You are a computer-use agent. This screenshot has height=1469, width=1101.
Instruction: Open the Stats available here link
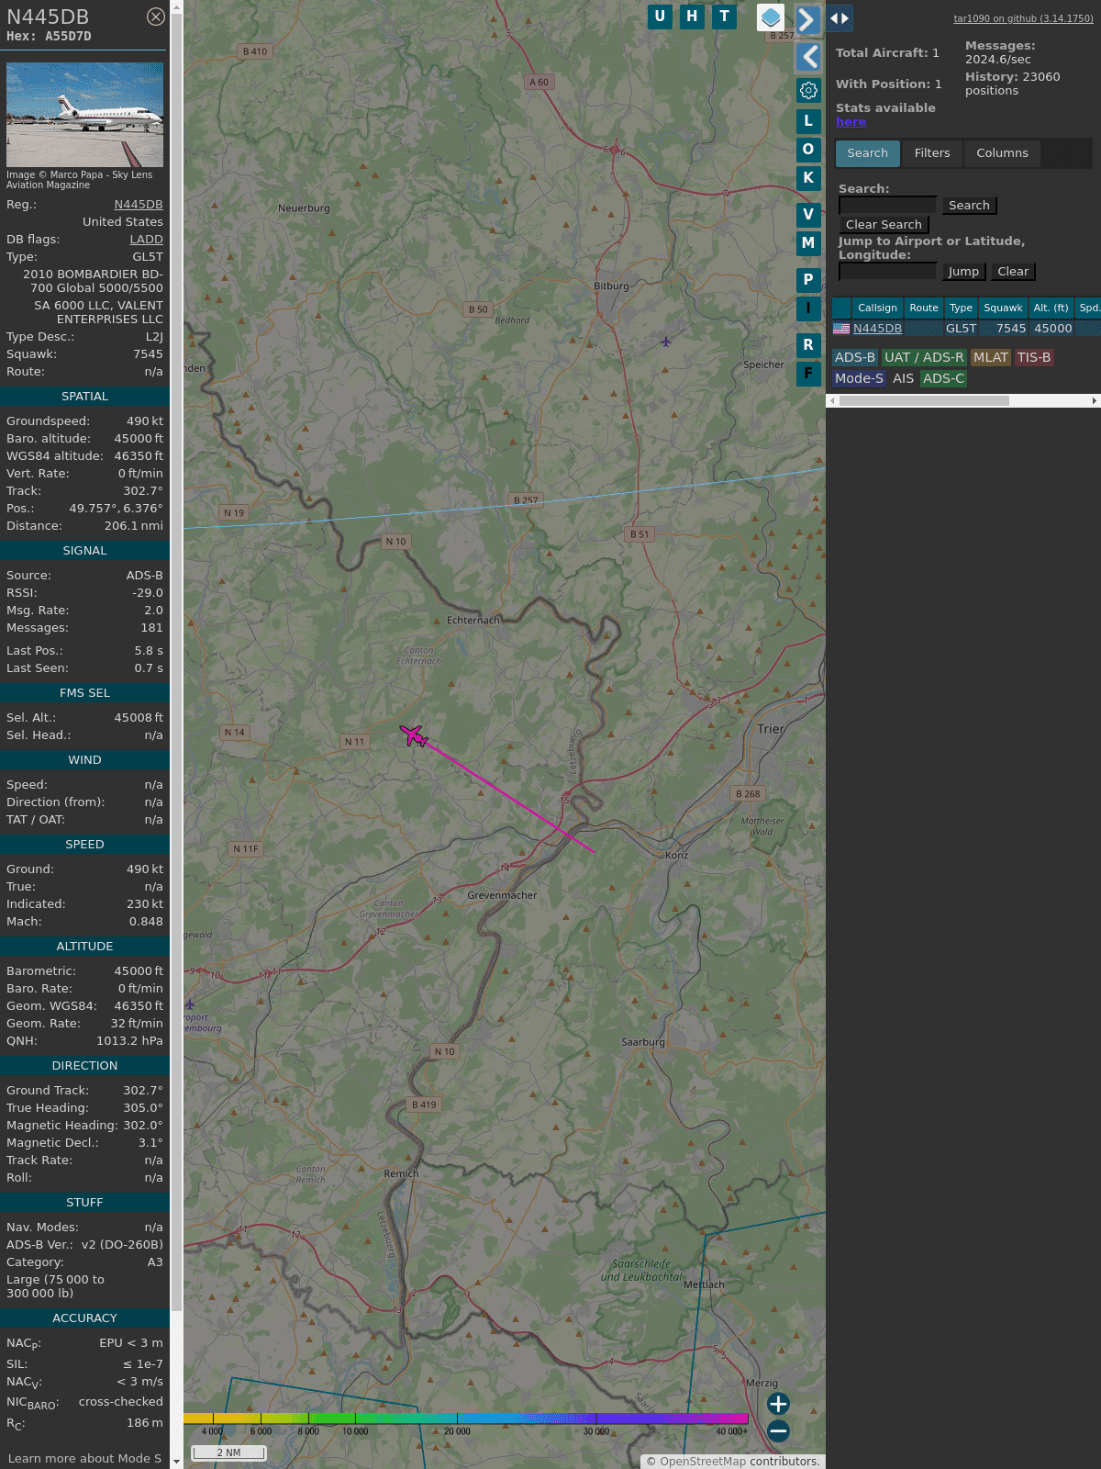(851, 122)
